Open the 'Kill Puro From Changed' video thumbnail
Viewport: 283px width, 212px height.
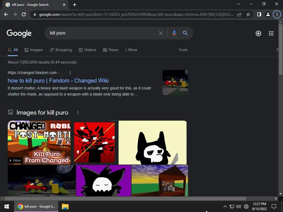coord(39,143)
